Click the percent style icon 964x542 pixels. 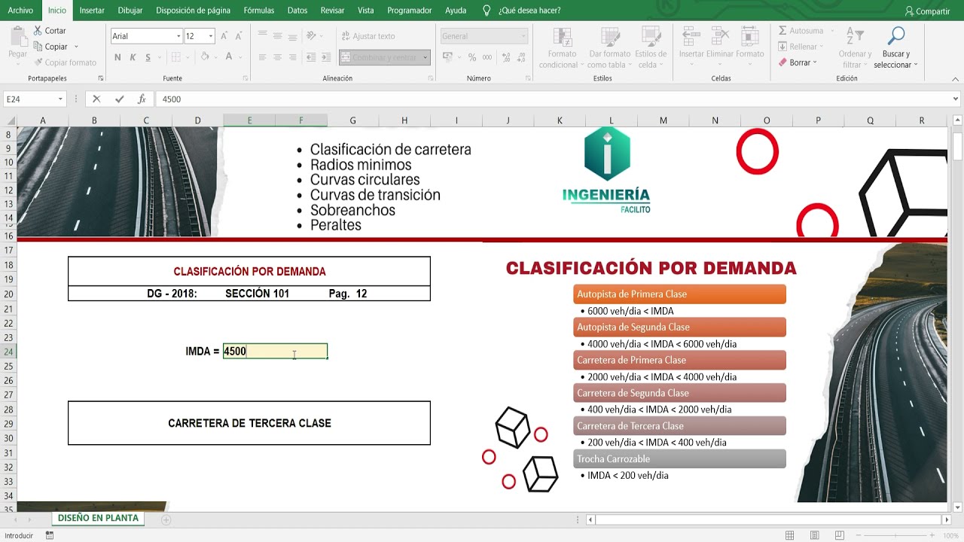472,57
